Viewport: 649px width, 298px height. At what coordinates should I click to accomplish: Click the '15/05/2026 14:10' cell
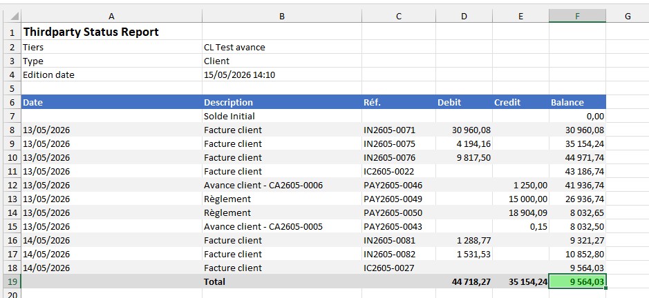pyautogui.click(x=282, y=74)
